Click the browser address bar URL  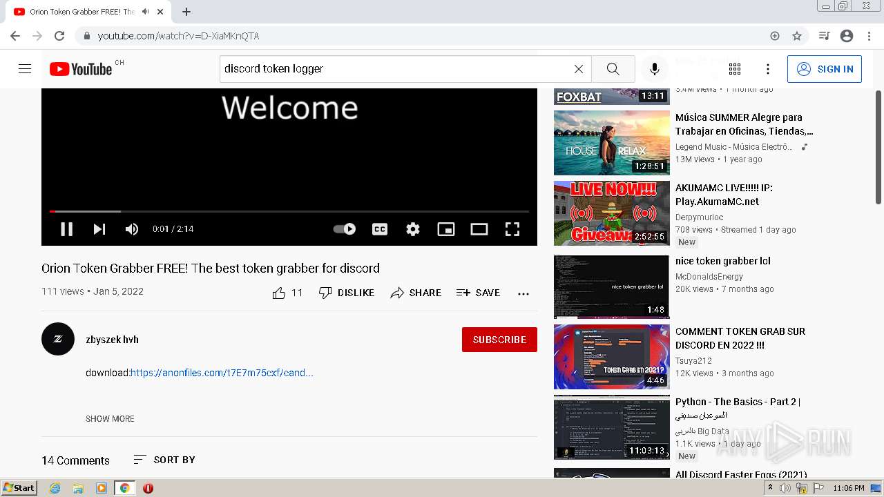[178, 36]
